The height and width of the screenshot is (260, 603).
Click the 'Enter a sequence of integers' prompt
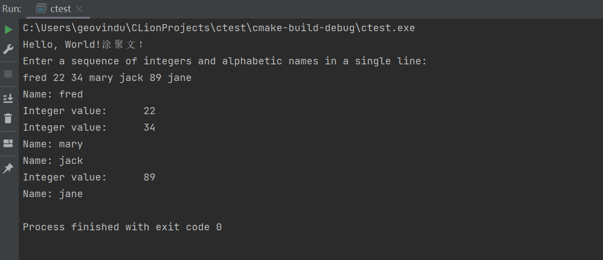pos(224,61)
